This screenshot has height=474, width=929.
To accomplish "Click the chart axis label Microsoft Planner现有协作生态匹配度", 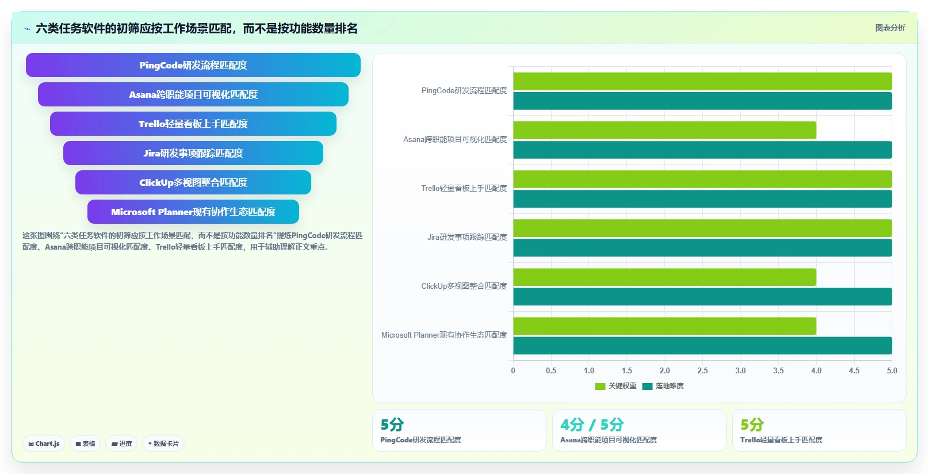I will (444, 335).
